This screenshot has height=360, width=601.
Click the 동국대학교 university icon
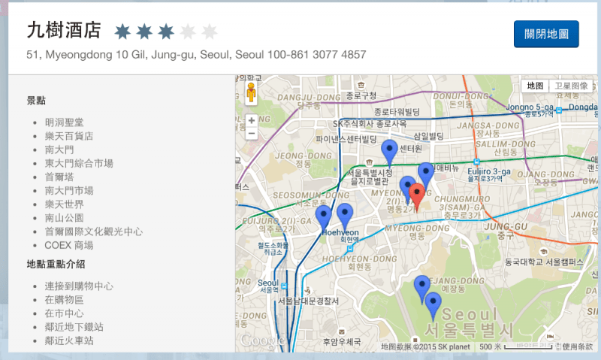542,252
